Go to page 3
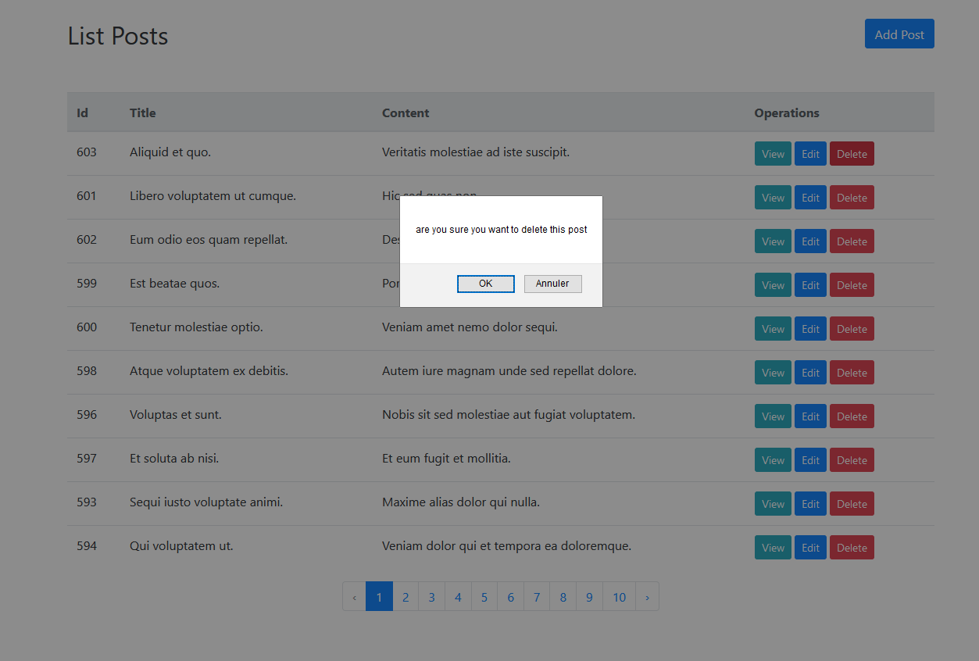 tap(431, 597)
